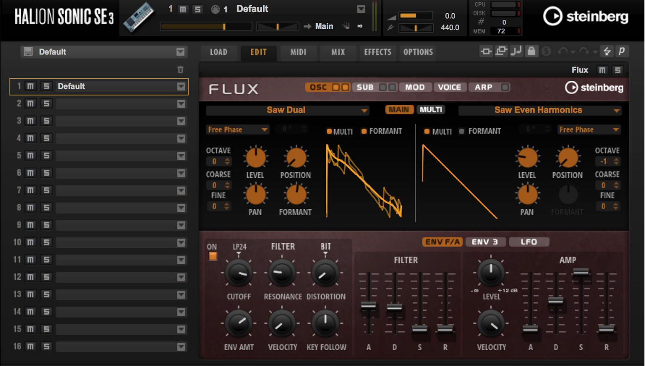Switch to the MIDI tab
Screen dimensions: 645x366
pos(298,52)
